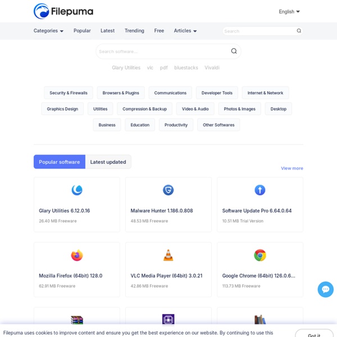Image resolution: width=337 pixels, height=337 pixels.
Task: Expand the Articles menu
Action: point(185,31)
